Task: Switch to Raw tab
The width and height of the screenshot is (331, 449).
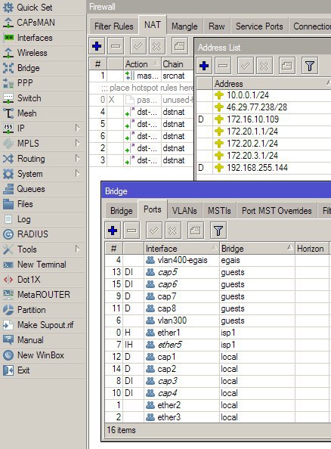Action: [217, 26]
